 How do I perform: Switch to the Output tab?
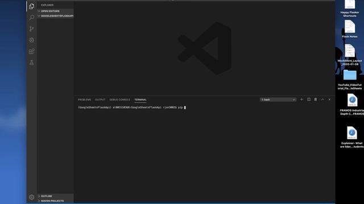100,100
